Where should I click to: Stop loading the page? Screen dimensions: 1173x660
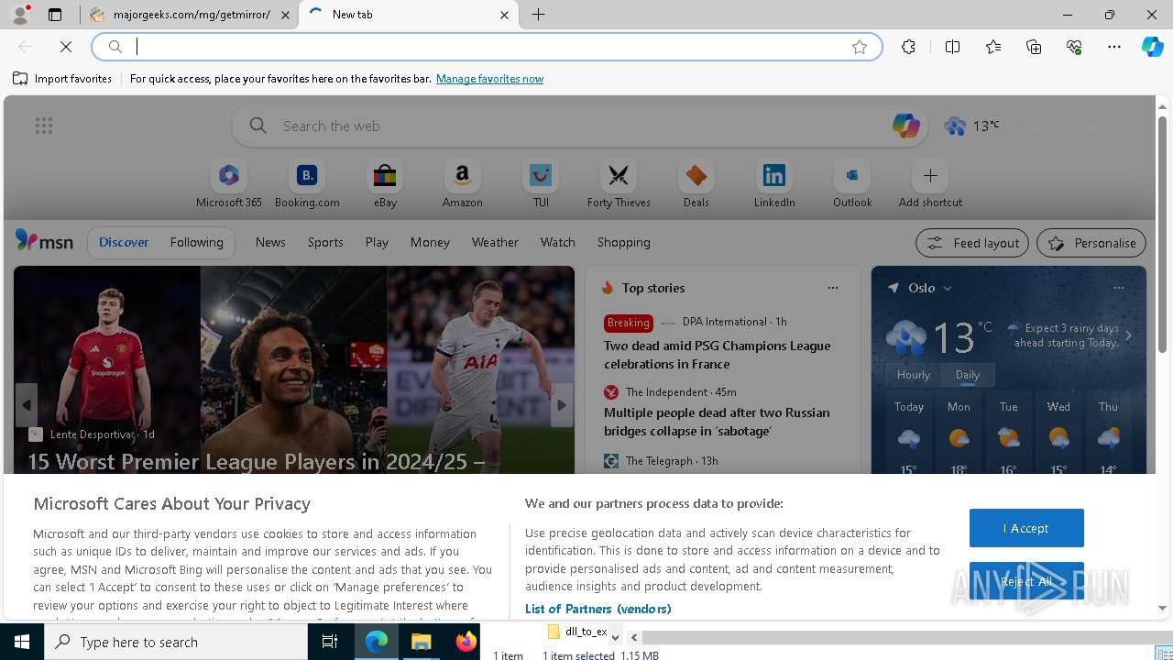pos(66,47)
